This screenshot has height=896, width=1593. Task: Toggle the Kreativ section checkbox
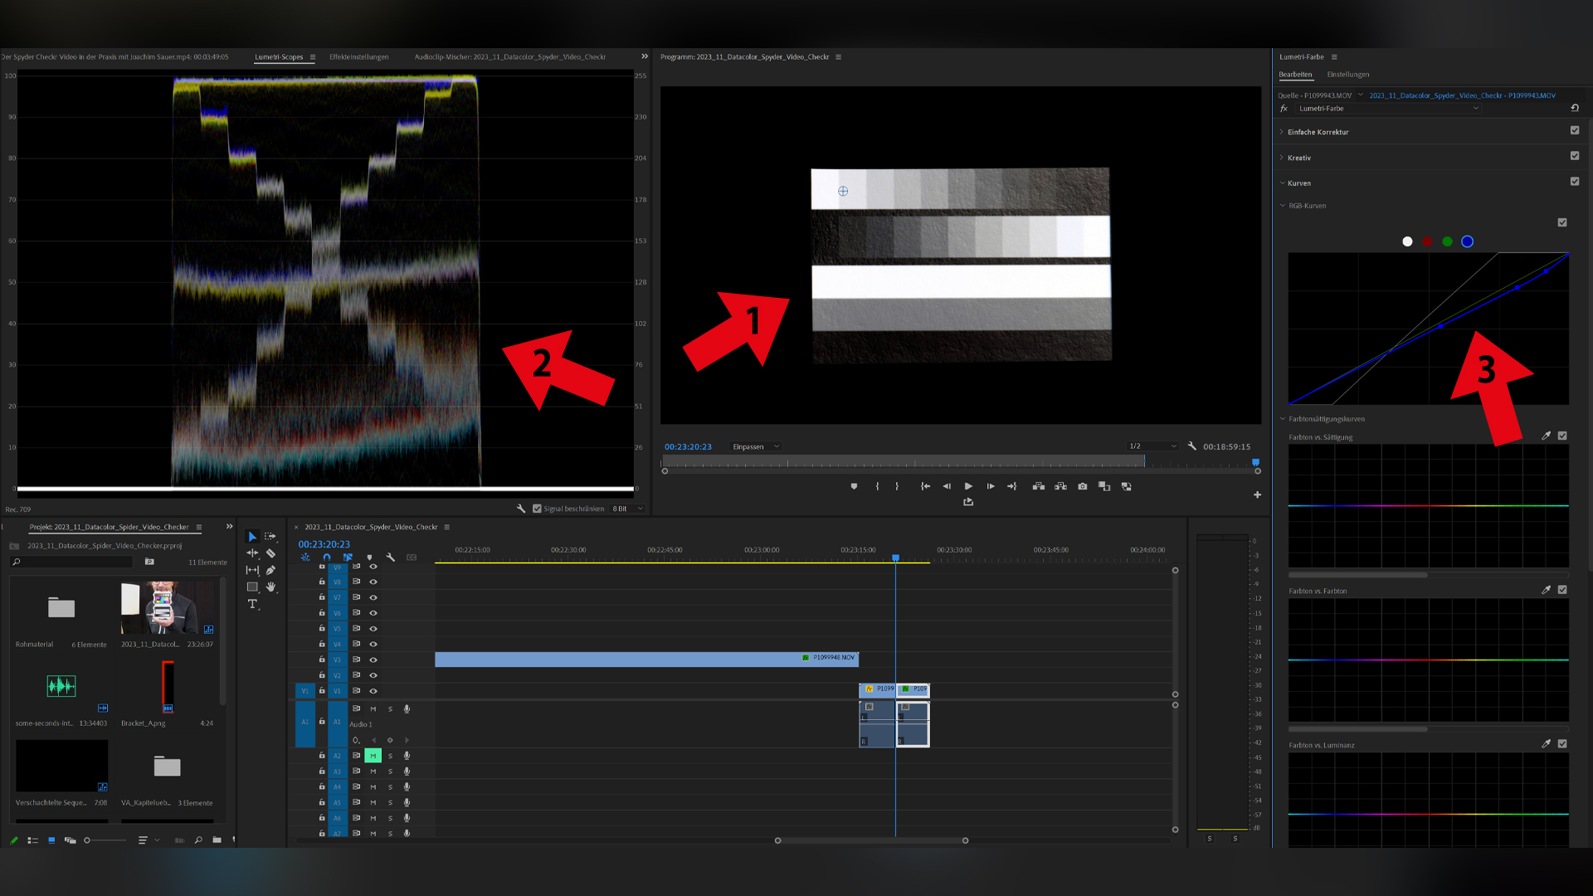pyautogui.click(x=1575, y=156)
